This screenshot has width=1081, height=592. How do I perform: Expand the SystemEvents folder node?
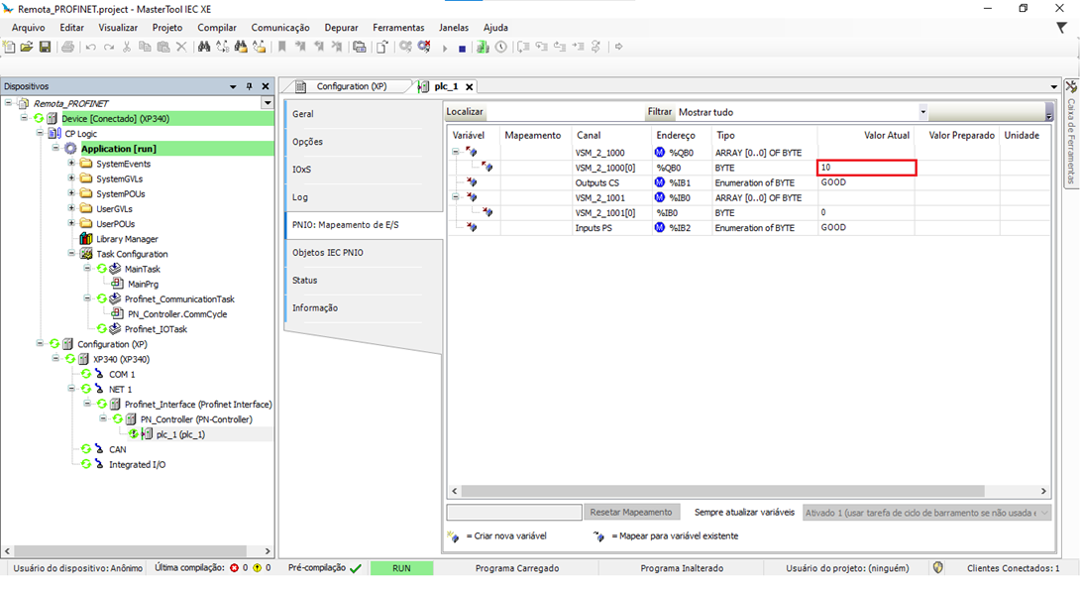pos(71,164)
